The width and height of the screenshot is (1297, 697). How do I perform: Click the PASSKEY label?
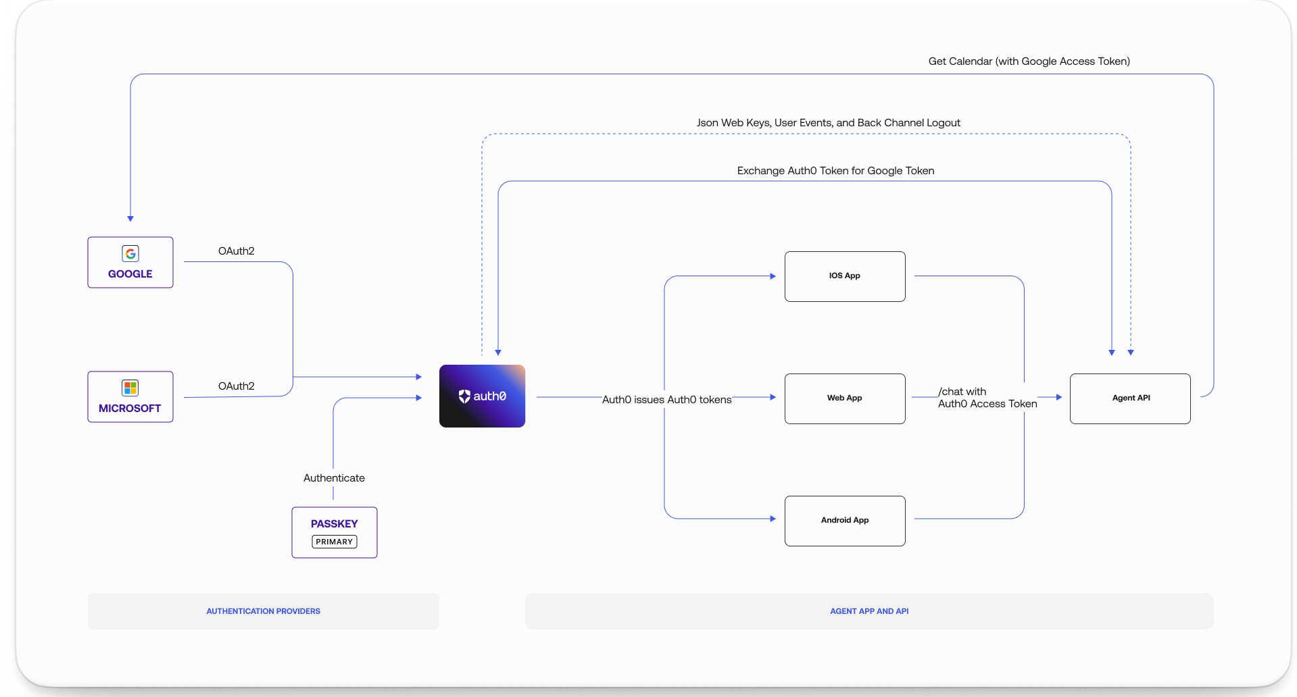(335, 523)
